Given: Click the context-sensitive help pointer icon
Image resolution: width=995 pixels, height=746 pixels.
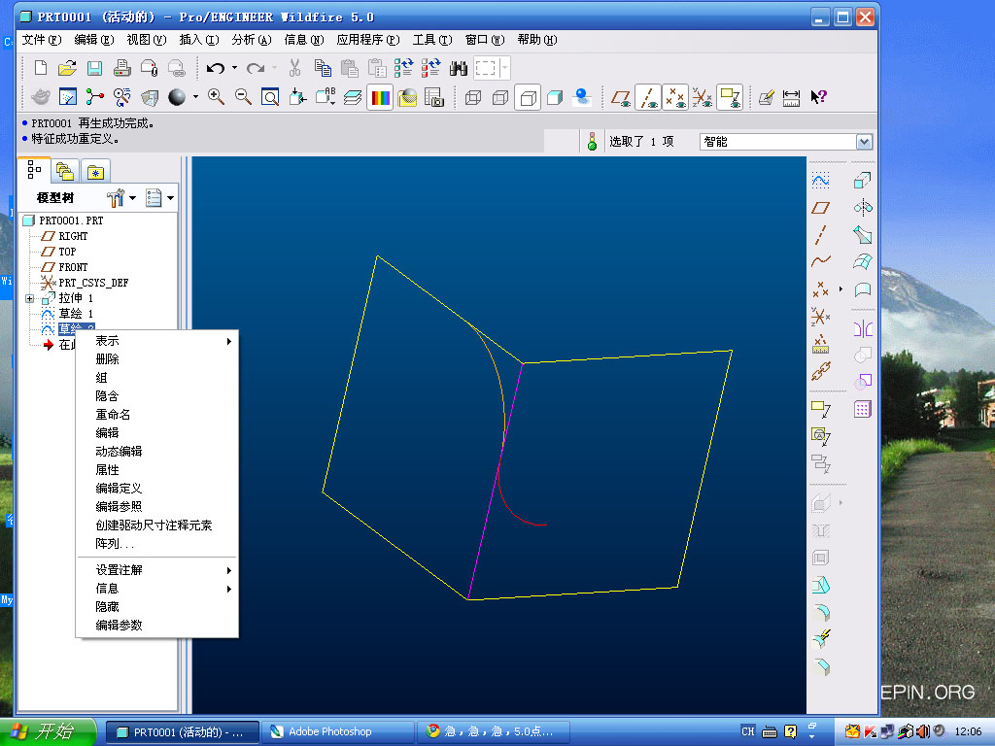Looking at the screenshot, I should pyautogui.click(x=818, y=97).
